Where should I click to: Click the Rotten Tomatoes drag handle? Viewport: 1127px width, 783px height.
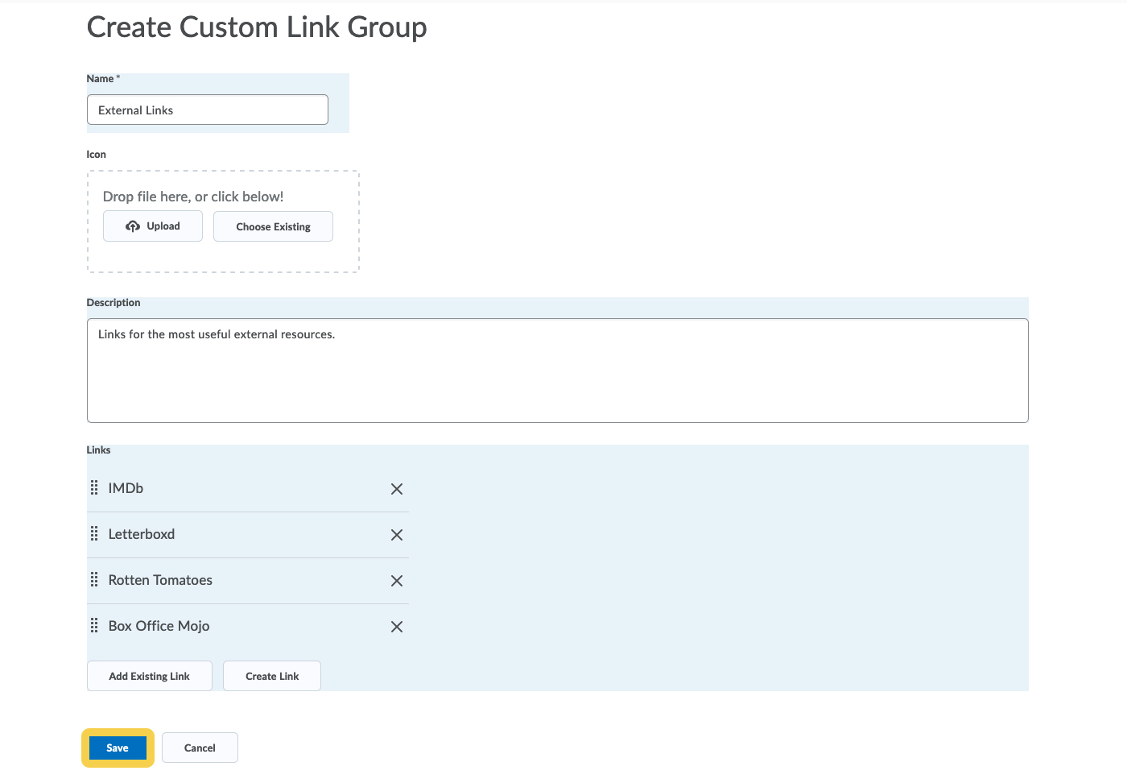point(94,580)
